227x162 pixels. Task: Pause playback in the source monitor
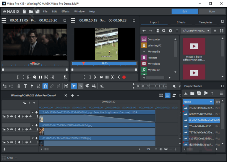pos(107,77)
